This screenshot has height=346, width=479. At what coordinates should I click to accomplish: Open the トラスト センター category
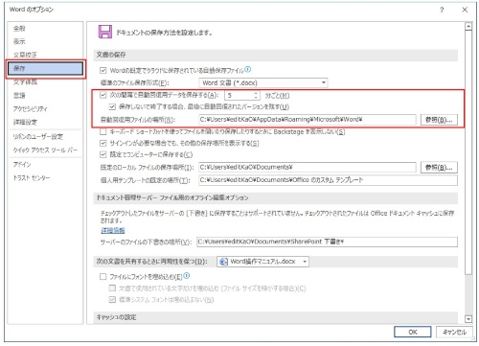[32, 177]
